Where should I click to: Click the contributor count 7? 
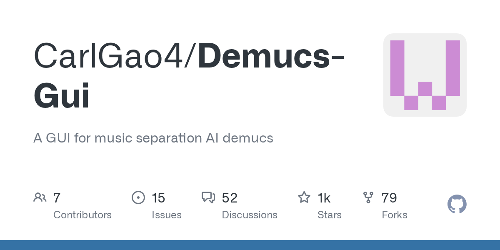(x=57, y=198)
